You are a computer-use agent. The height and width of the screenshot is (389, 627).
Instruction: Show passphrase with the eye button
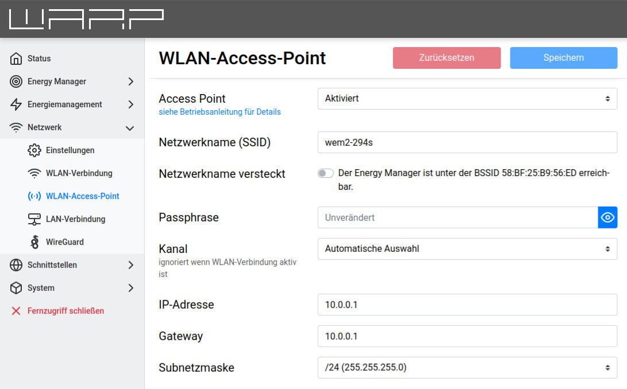[607, 217]
